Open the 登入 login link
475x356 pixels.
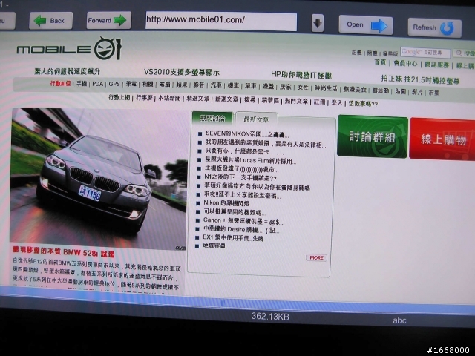336,102
